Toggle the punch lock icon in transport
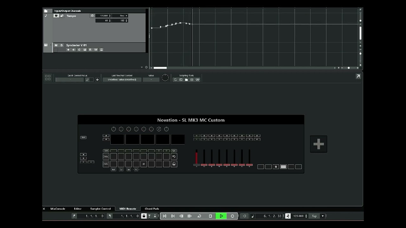Image resolution: width=406 pixels, height=228 pixels. tap(144, 216)
